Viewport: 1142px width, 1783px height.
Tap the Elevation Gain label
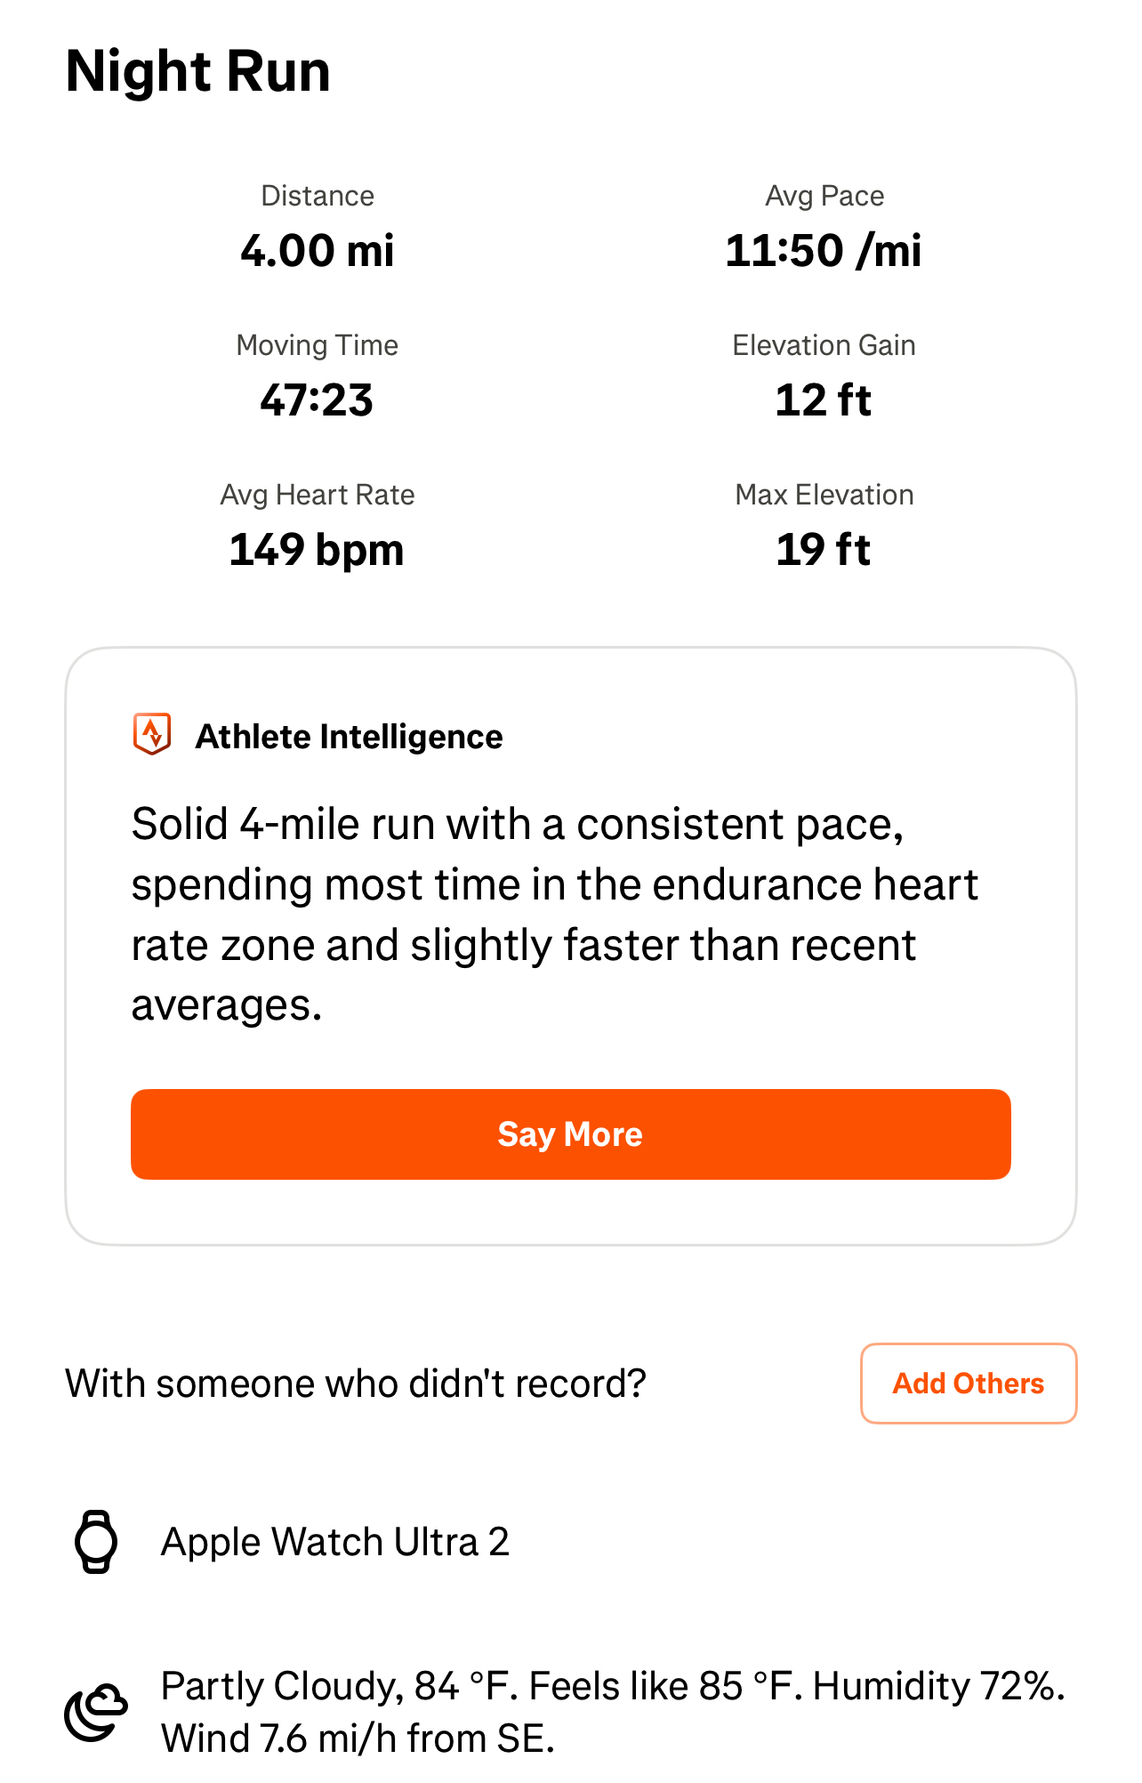coord(824,345)
